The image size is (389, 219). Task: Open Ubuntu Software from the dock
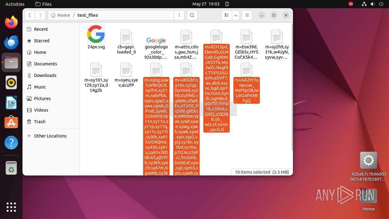pyautogui.click(x=11, y=123)
